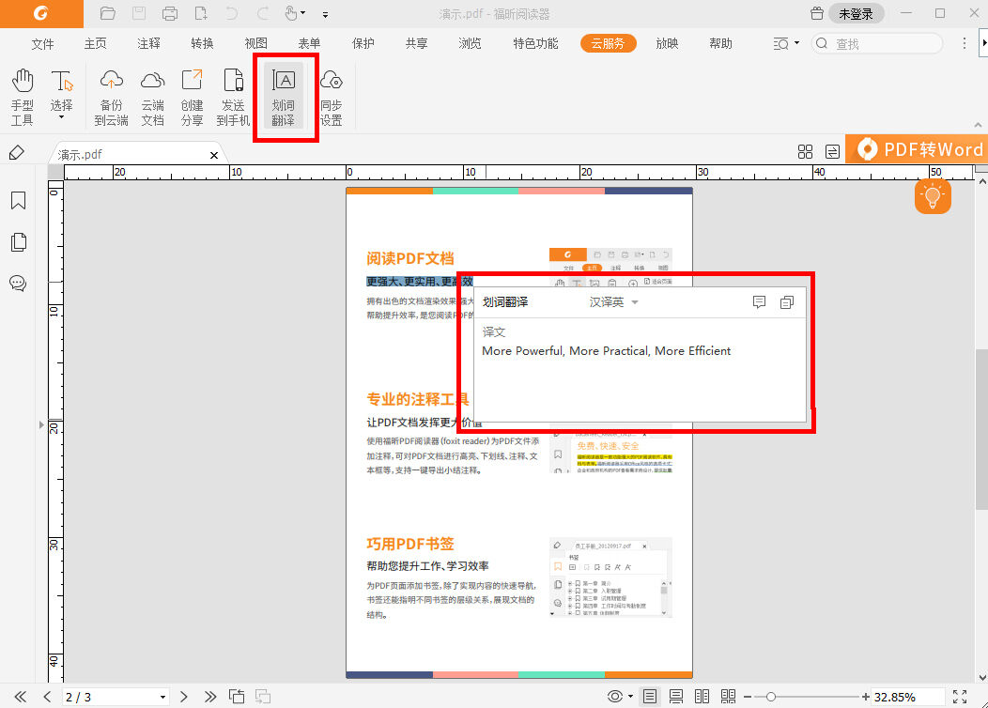Click the orange PDF转Word button
Screen dimensions: 988x708
[925, 148]
